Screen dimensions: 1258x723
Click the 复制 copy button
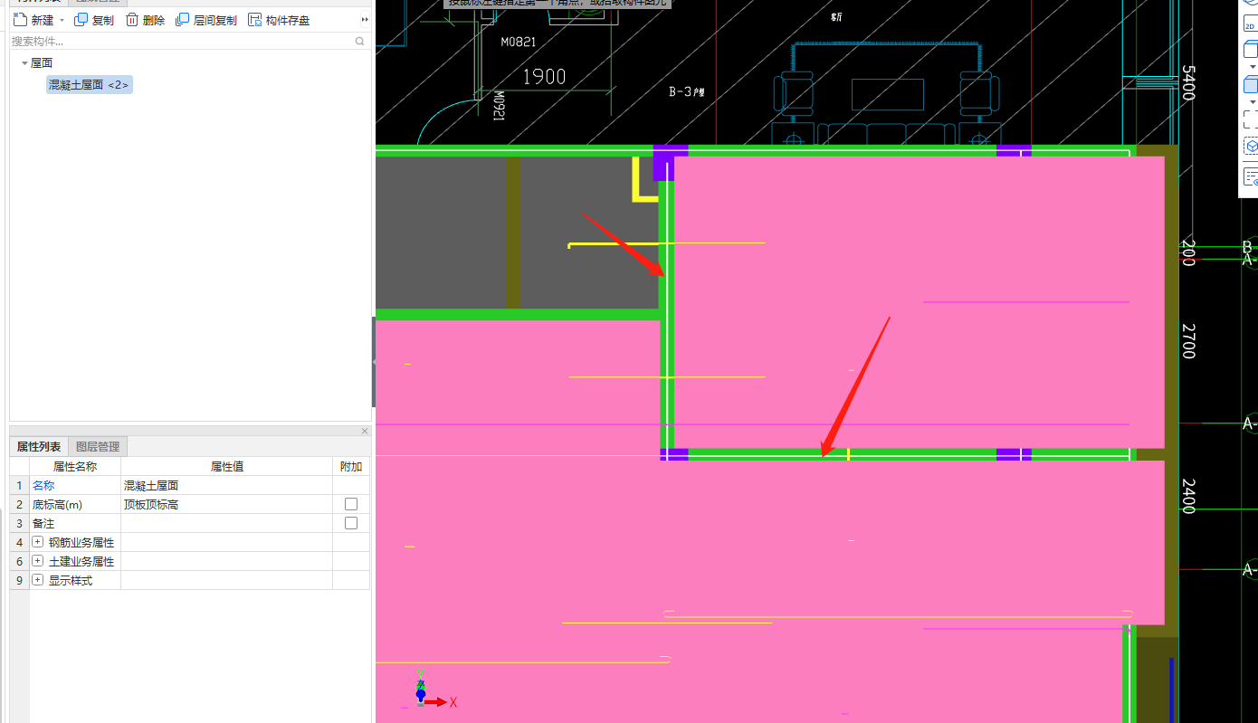coord(94,20)
